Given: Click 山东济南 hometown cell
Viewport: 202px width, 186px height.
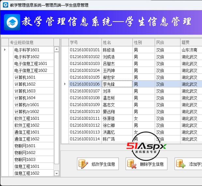Looking at the screenshot, I should click(191, 50).
